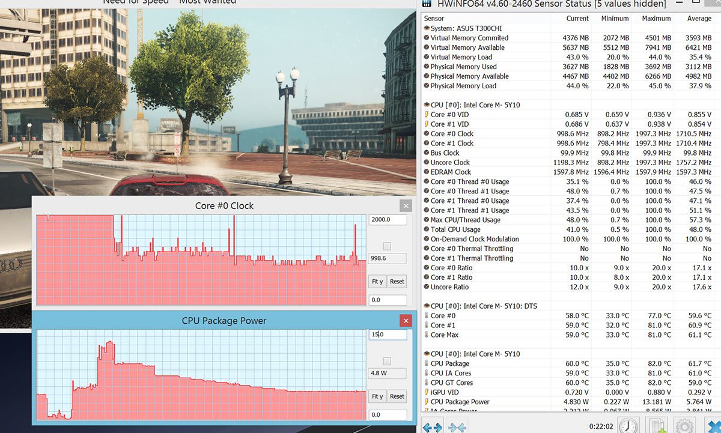Select the Physical Memory Load row

click(x=568, y=86)
